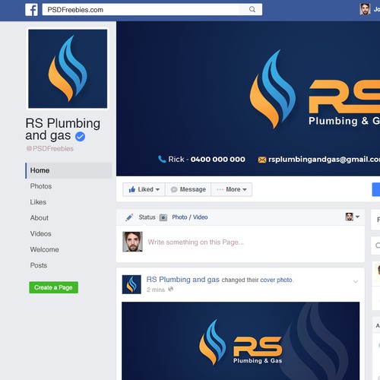Click the search magnifier icon

[252, 10]
